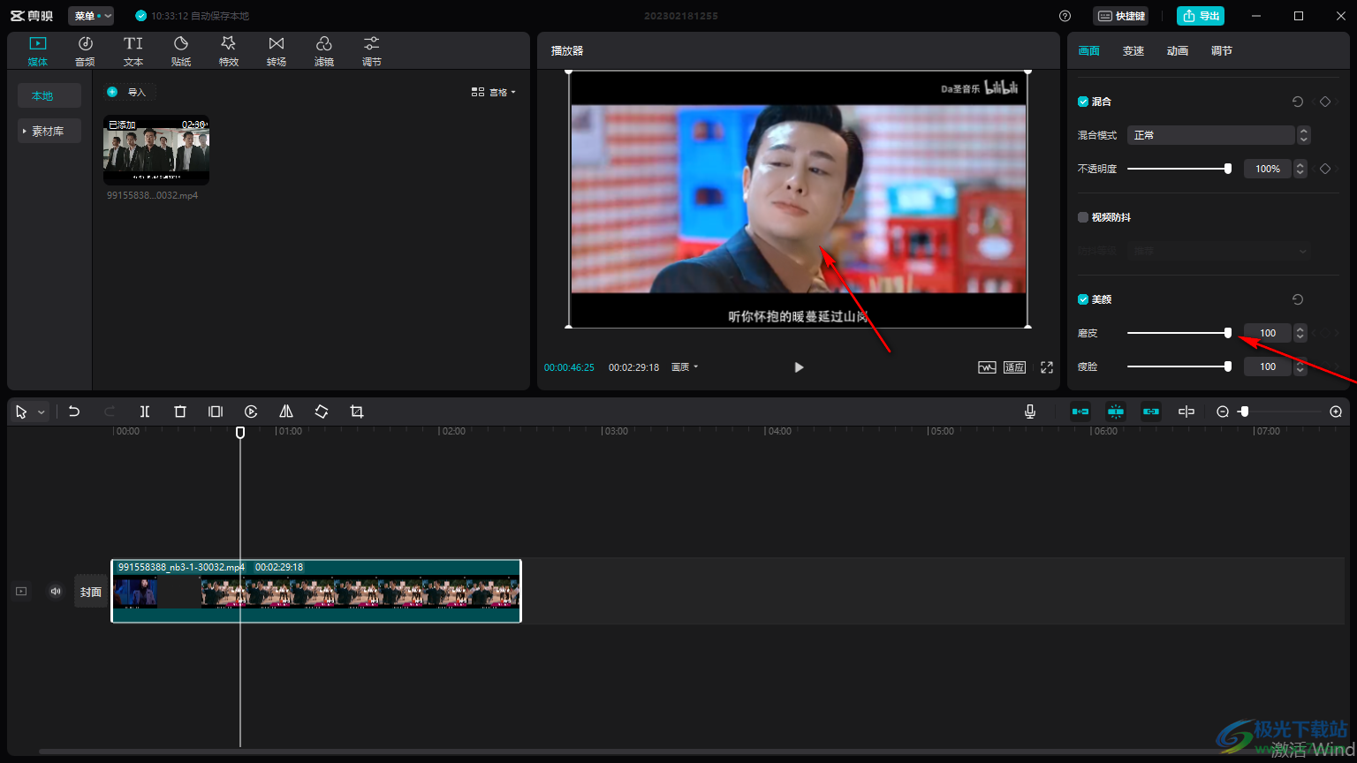
Task: Uncheck the 美颜 beauty checkbox
Action: pos(1083,299)
